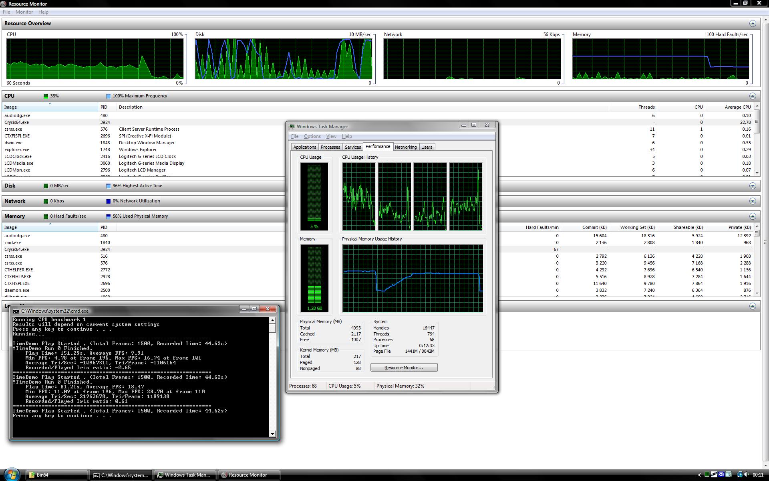
Task: Collapse the Resource Overview section
Action: pyautogui.click(x=753, y=24)
